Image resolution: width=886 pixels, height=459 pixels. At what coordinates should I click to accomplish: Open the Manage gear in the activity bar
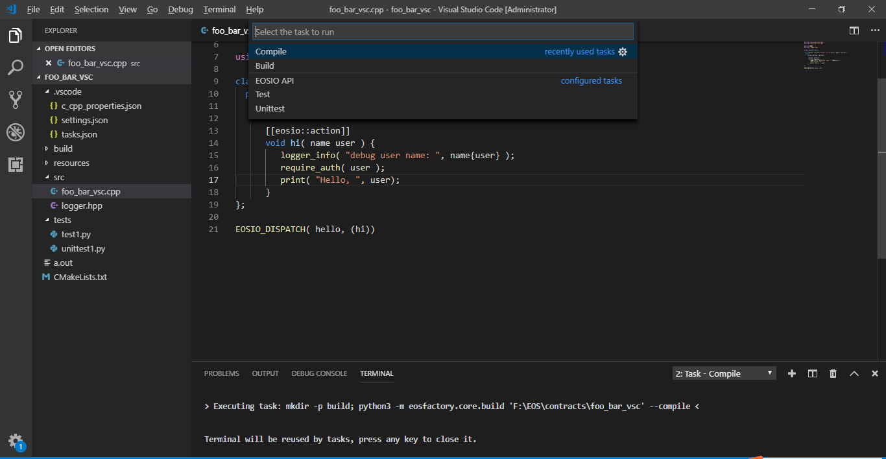coord(16,441)
